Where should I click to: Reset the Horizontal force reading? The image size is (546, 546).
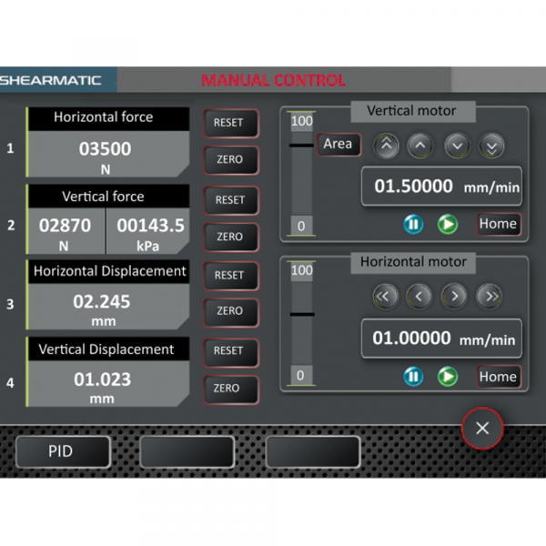coord(228,122)
